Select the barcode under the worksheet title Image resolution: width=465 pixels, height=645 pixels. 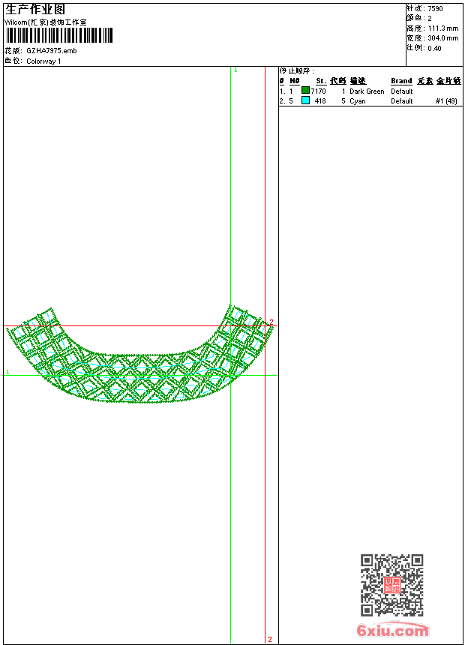click(x=58, y=35)
